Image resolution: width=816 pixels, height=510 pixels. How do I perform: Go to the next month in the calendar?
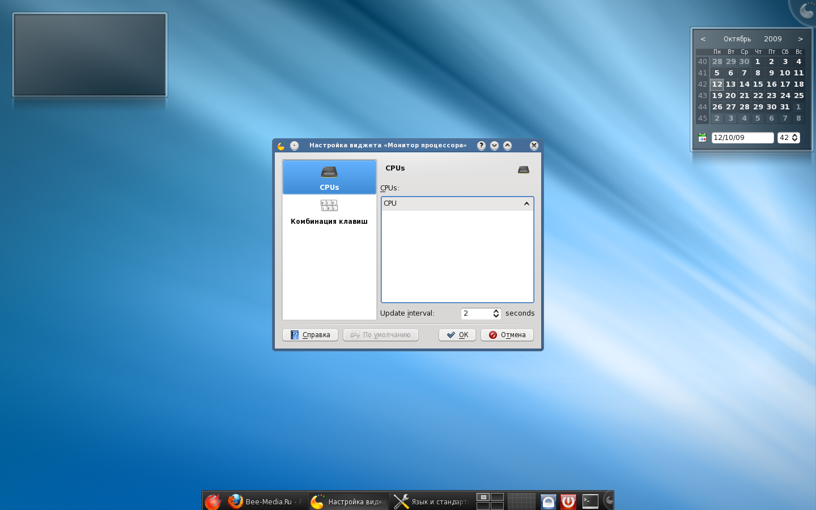[x=800, y=39]
